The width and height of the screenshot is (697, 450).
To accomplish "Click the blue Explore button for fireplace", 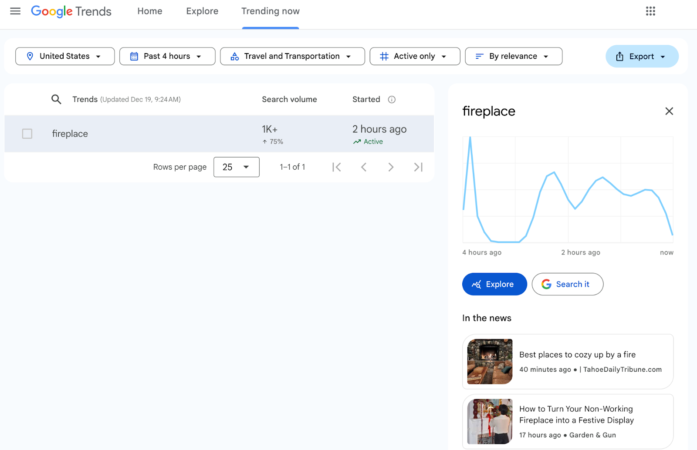I will [x=494, y=284].
